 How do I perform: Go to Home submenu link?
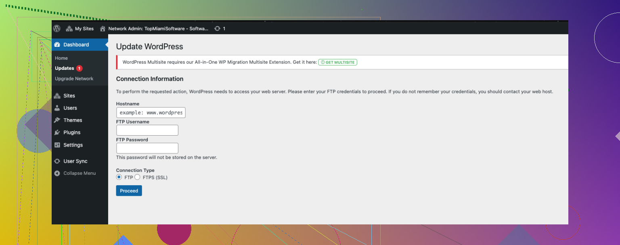coord(61,58)
